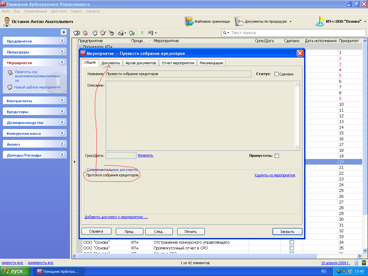Click the network tray icon near the clock
The height and width of the screenshot is (276, 368).
pos(350,271)
